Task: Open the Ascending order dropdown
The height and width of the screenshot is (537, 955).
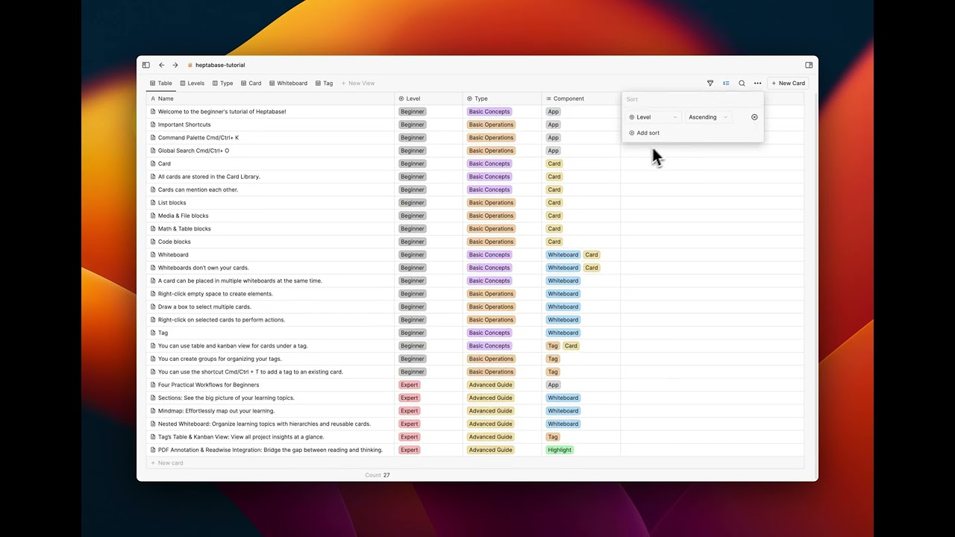Action: (708, 117)
